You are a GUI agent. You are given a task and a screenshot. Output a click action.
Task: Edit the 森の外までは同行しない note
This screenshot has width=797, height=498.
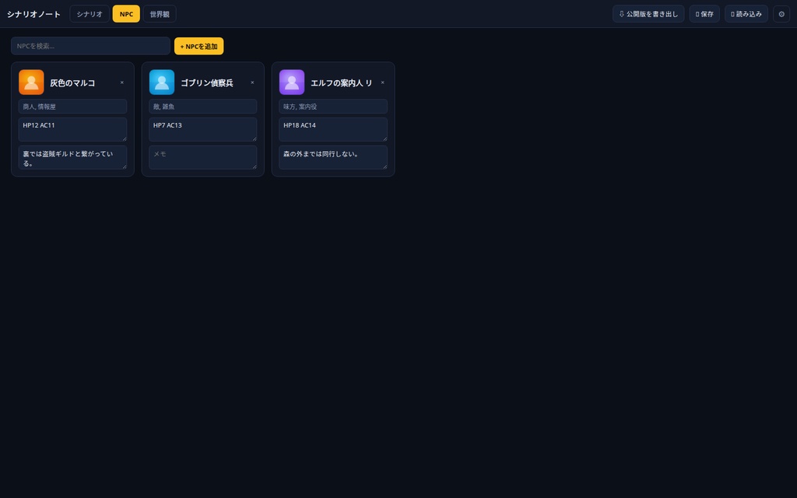pos(333,157)
